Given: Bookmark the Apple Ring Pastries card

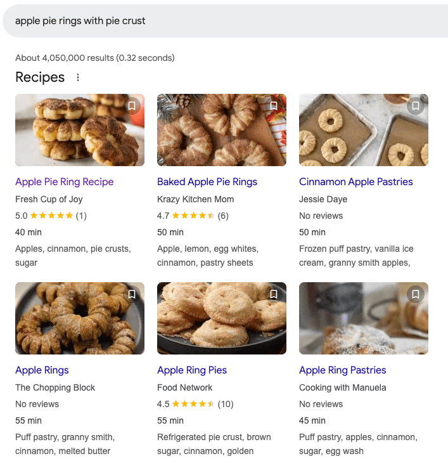Looking at the screenshot, I should click(416, 294).
